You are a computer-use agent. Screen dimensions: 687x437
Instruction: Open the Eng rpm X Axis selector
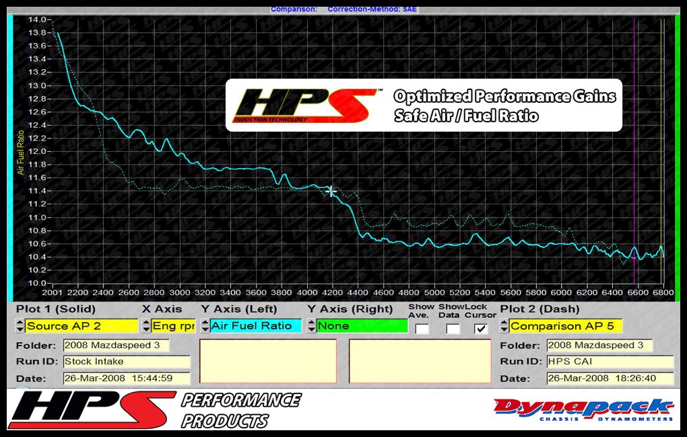click(174, 326)
